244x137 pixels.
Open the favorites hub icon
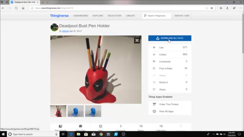tap(221, 8)
